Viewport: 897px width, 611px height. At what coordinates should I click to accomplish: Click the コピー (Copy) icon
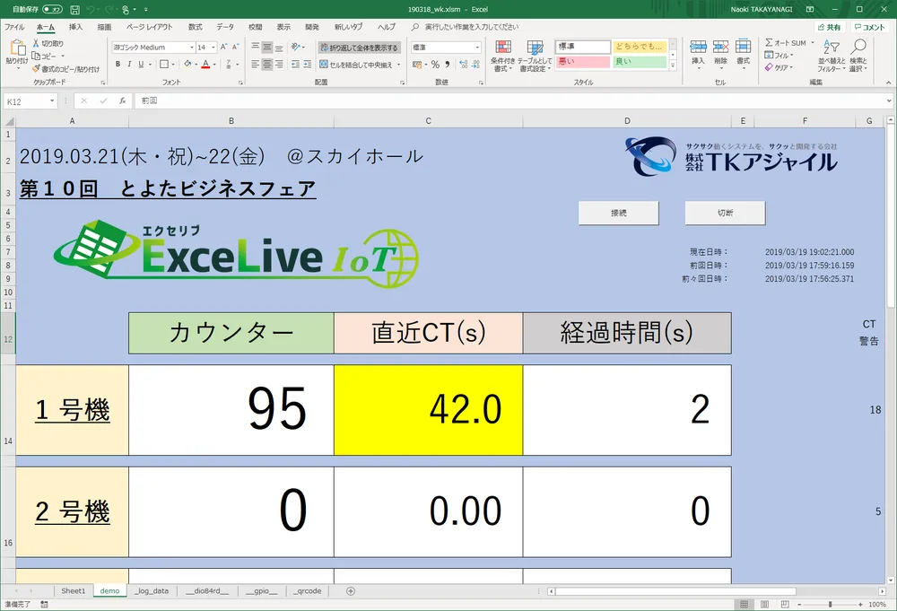[x=36, y=56]
